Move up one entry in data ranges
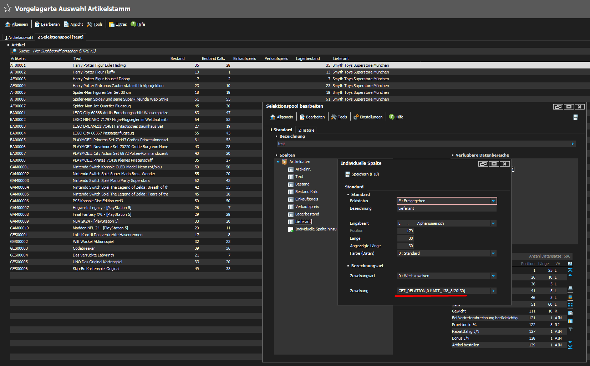The height and width of the screenshot is (366, 590). 570,275
